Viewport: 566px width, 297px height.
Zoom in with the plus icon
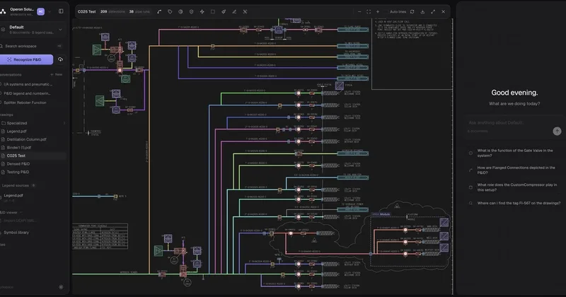tap(378, 11)
